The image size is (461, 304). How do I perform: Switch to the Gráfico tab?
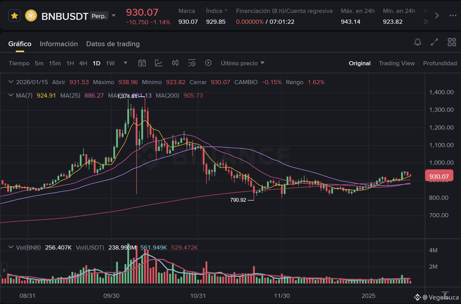20,44
